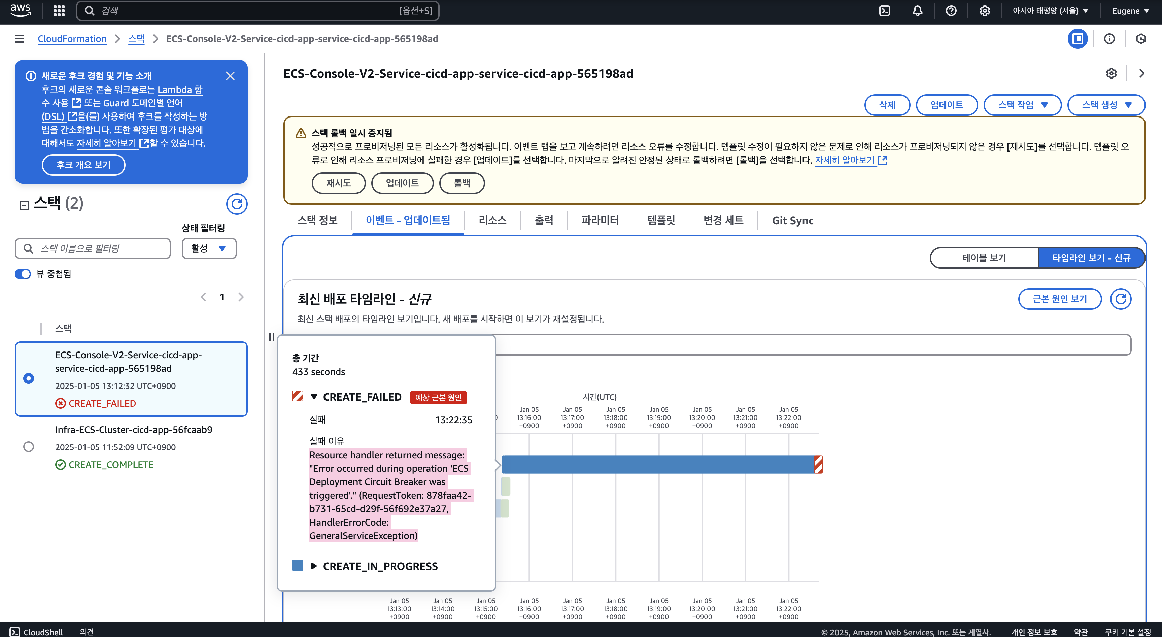Viewport: 1162px width, 637px height.
Task: Go to previous stack list page
Action: pyautogui.click(x=203, y=297)
